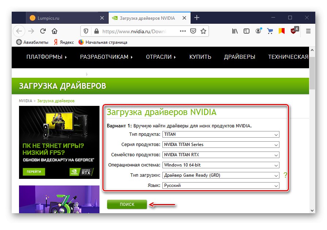
Task: Open the Яндекс bookmark
Action: pos(64,42)
